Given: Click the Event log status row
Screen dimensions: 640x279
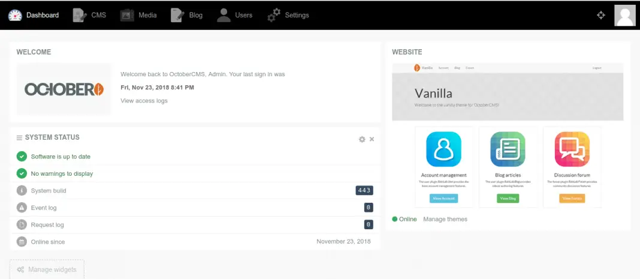Looking at the screenshot, I should pyautogui.click(x=44, y=208).
